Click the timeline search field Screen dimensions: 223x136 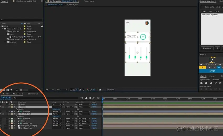coord(46,98)
